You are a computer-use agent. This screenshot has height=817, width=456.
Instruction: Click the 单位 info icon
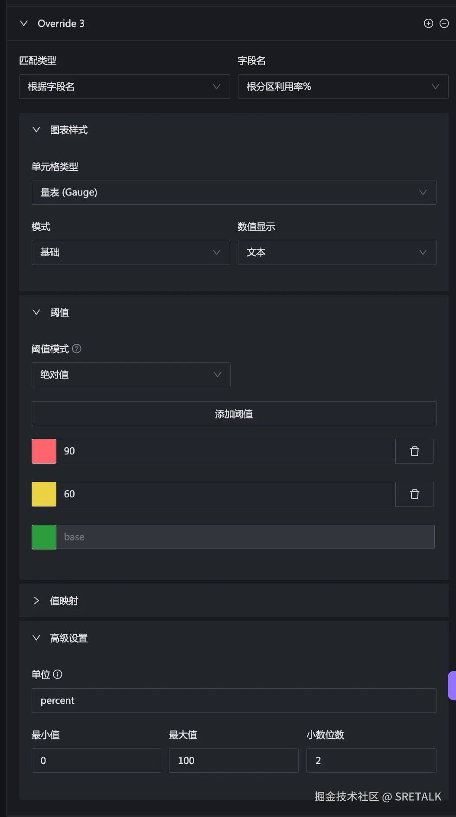[x=58, y=674]
